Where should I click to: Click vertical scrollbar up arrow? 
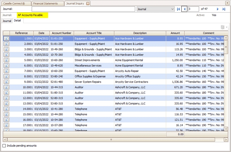226,38
